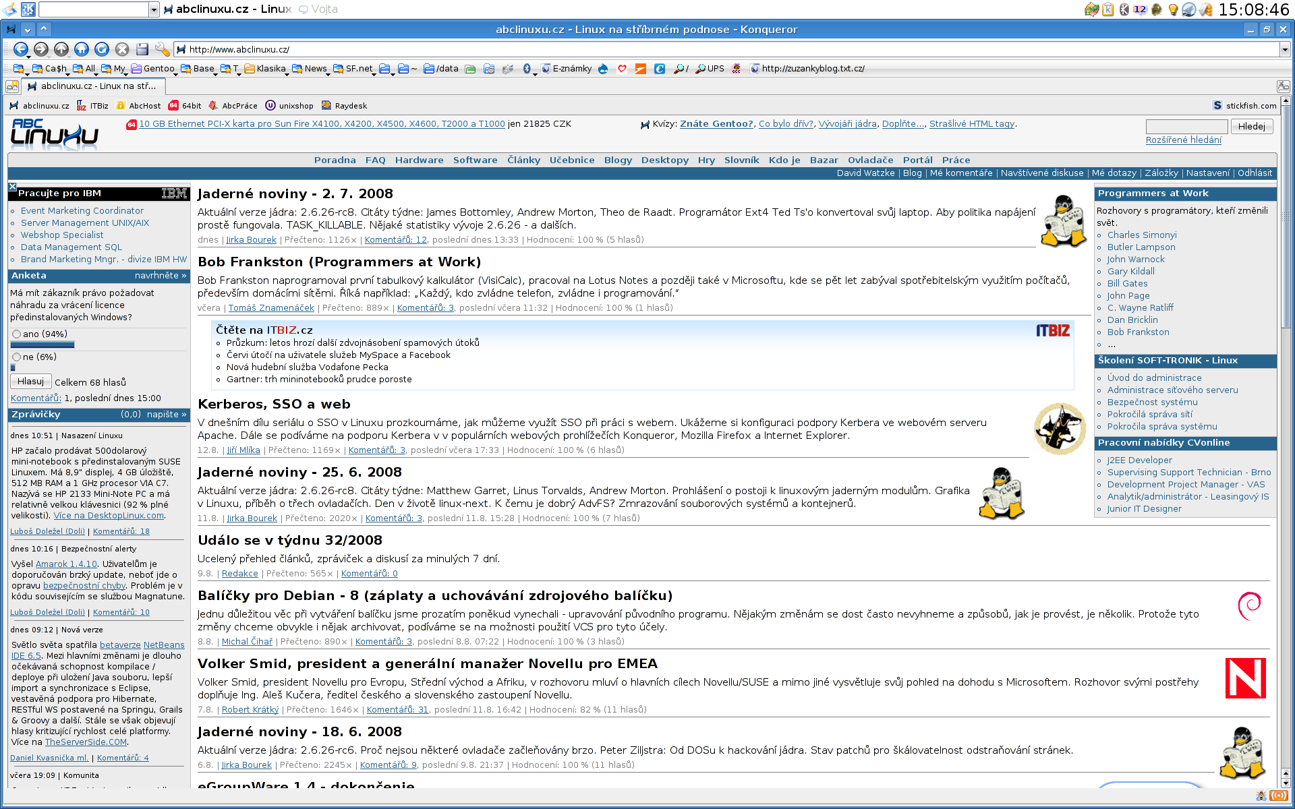Select the 'ne (6%)' poll option
This screenshot has width=1295, height=809.
pos(17,357)
